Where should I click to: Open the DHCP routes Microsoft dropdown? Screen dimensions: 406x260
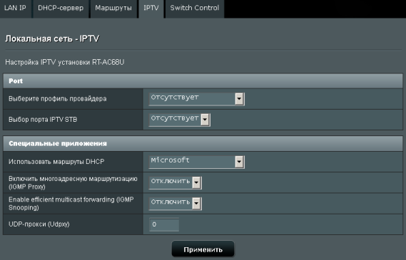(x=196, y=162)
